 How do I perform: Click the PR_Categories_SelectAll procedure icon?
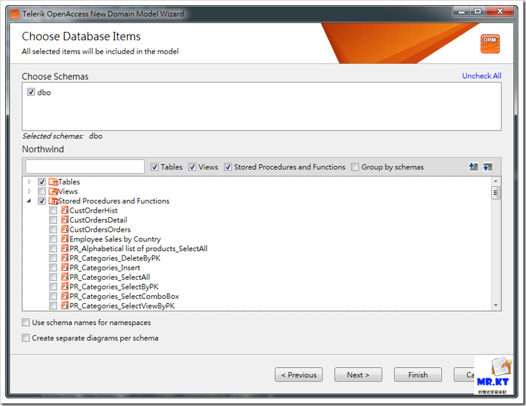tap(65, 277)
